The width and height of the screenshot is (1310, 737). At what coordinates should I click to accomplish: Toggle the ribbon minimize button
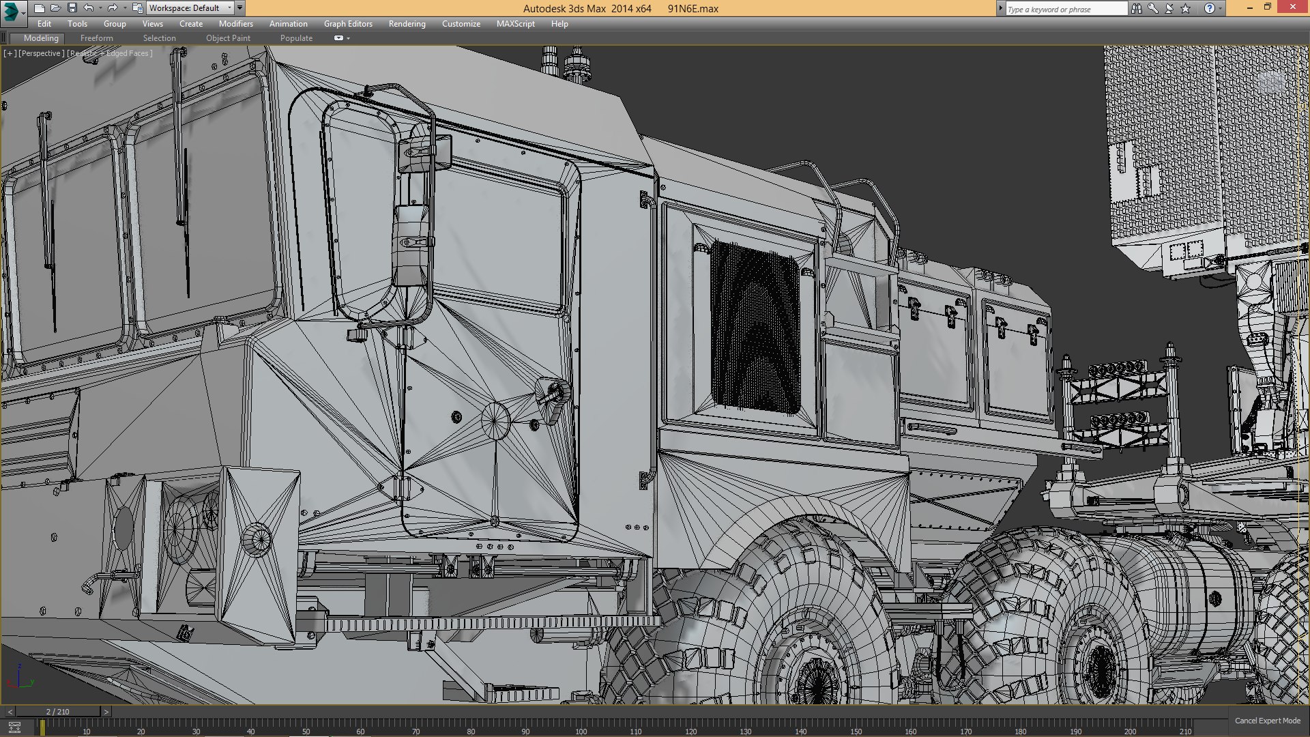click(338, 38)
